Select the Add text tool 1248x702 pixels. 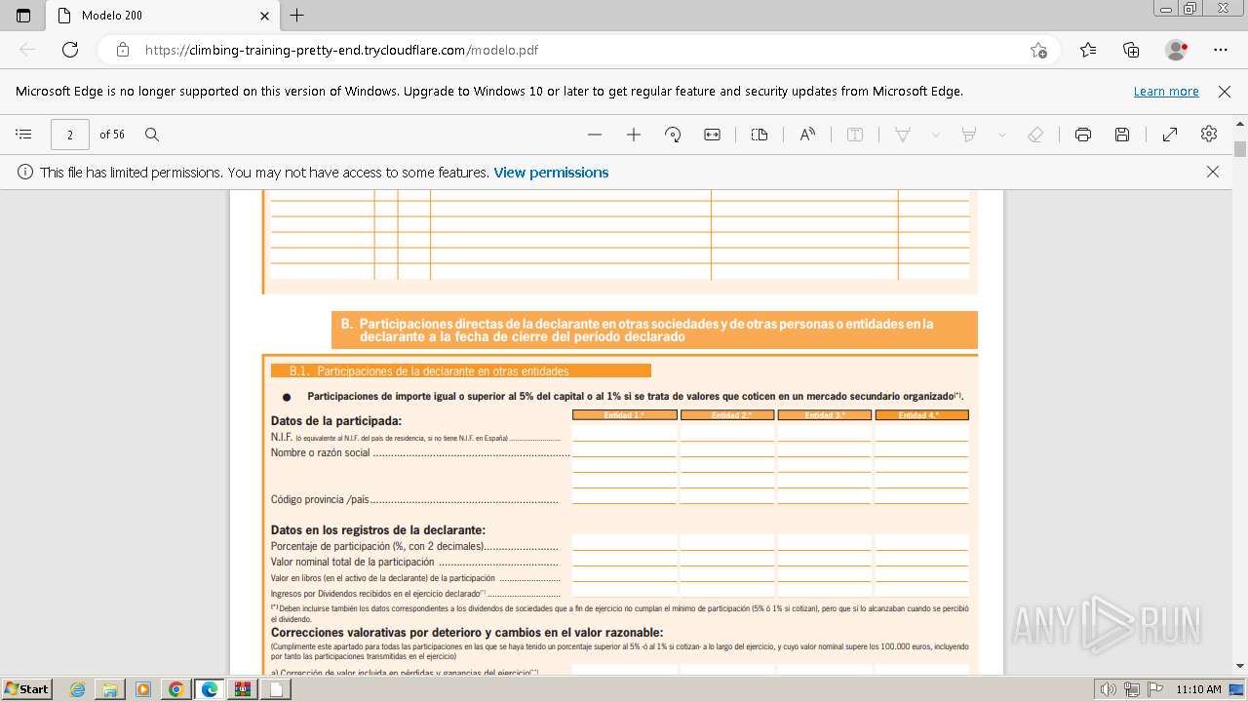(855, 135)
